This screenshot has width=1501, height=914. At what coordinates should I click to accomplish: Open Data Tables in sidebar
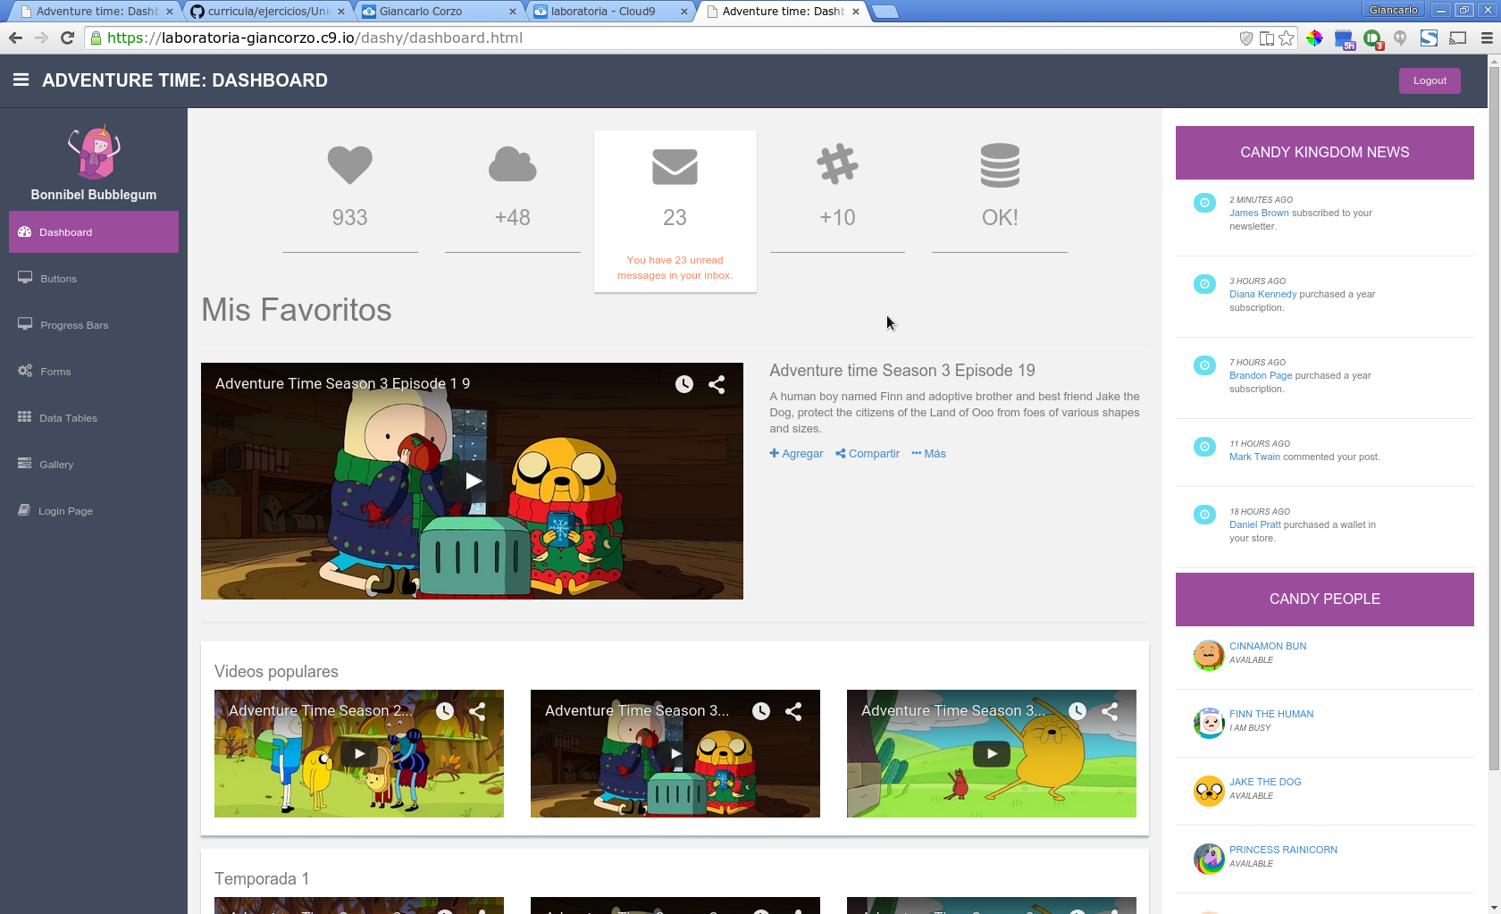pos(94,418)
